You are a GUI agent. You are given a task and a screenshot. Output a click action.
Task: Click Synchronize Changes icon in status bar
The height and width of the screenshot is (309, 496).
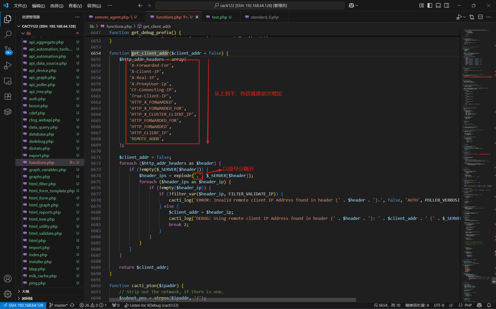coord(72,305)
